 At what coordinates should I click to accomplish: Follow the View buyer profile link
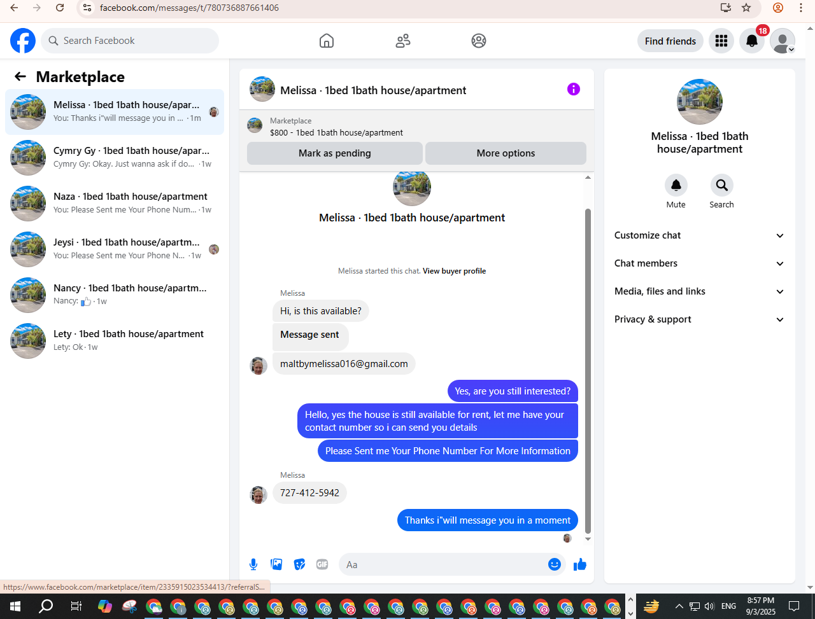click(x=454, y=271)
